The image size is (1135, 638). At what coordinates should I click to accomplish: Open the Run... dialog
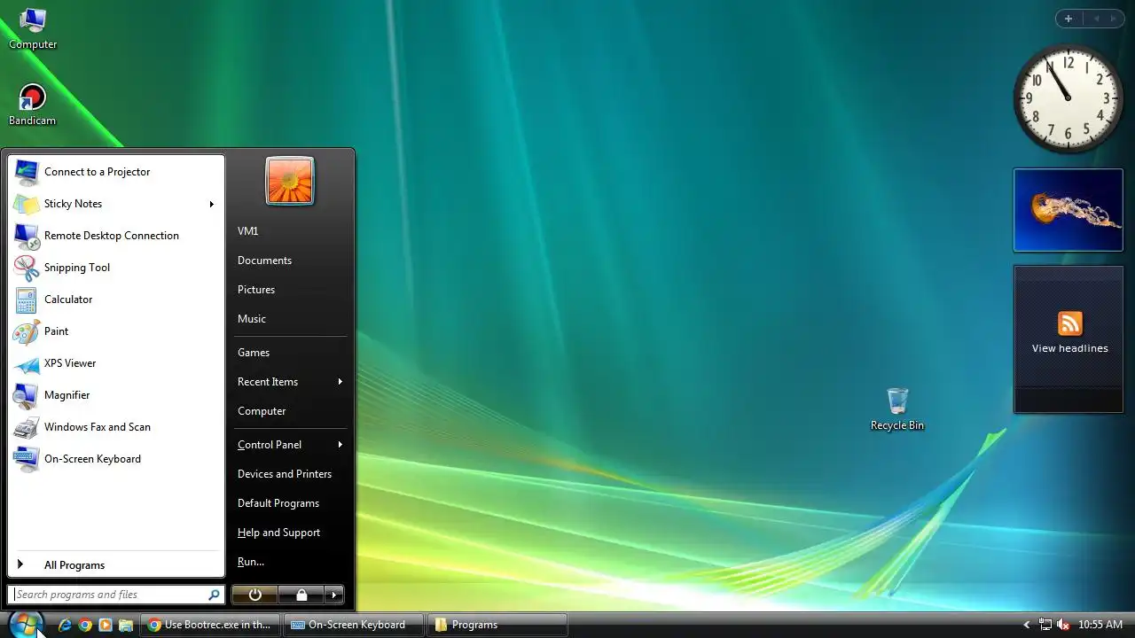tap(290, 562)
